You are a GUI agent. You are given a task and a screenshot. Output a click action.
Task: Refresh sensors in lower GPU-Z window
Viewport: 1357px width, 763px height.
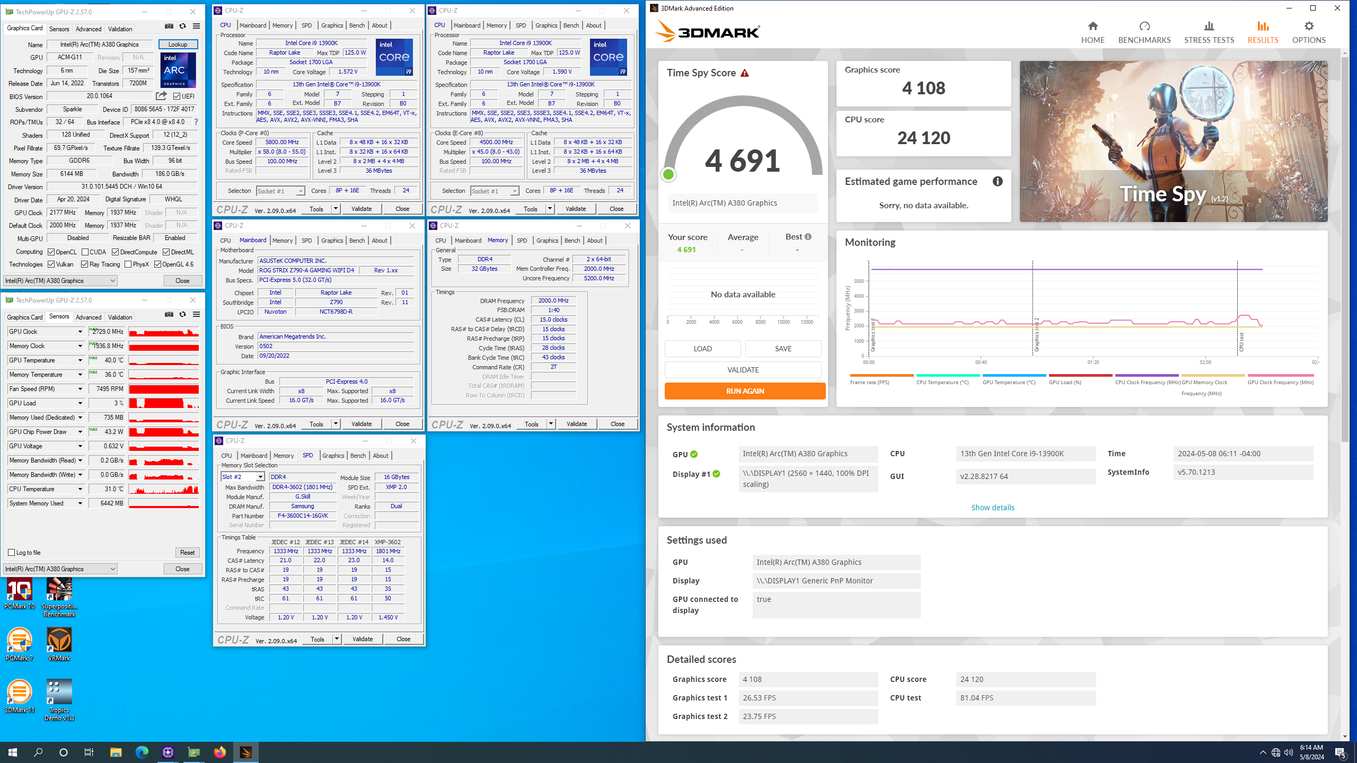point(182,314)
